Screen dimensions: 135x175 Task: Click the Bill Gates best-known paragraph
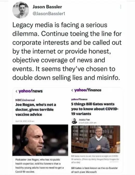[x=94, y=170]
